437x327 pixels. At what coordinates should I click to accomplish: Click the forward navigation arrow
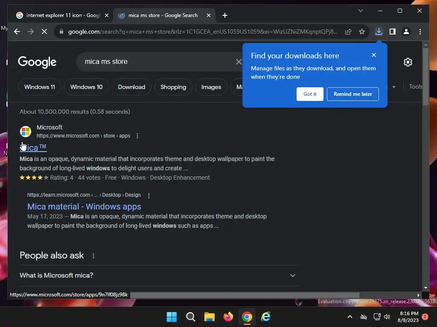[x=31, y=32]
